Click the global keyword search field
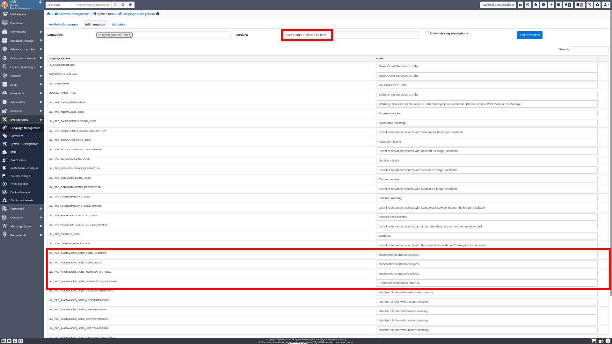Screen dimensions: 612x344 93,5
